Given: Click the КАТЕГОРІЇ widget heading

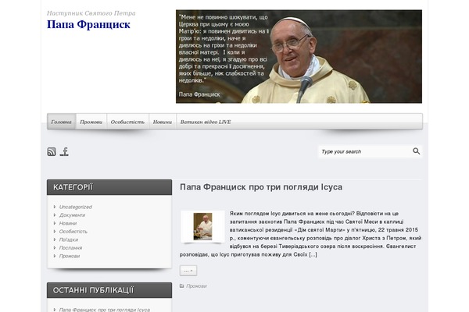Looking at the screenshot, I should [x=109, y=187].
